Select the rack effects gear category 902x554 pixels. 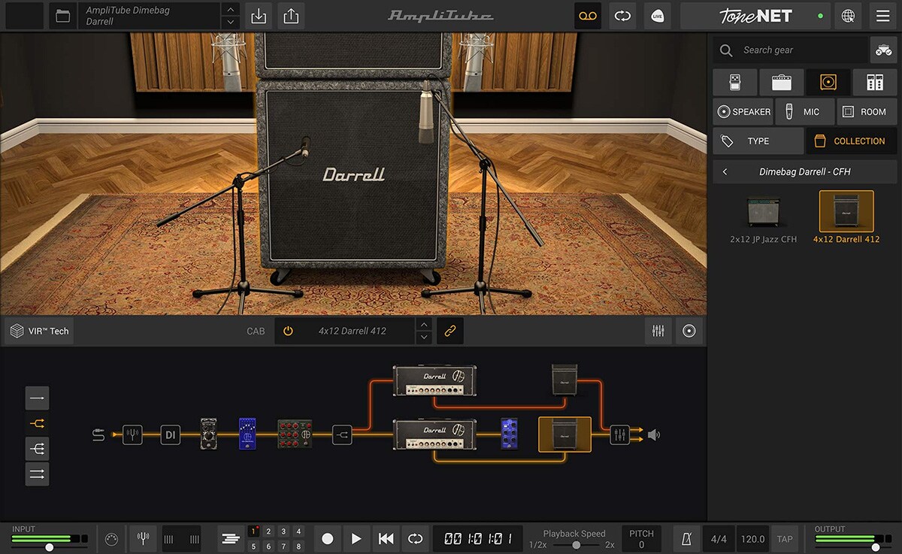pos(875,82)
